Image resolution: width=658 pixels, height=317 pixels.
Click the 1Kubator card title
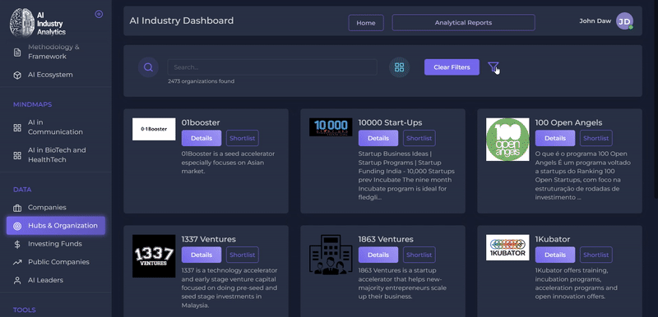coord(552,239)
